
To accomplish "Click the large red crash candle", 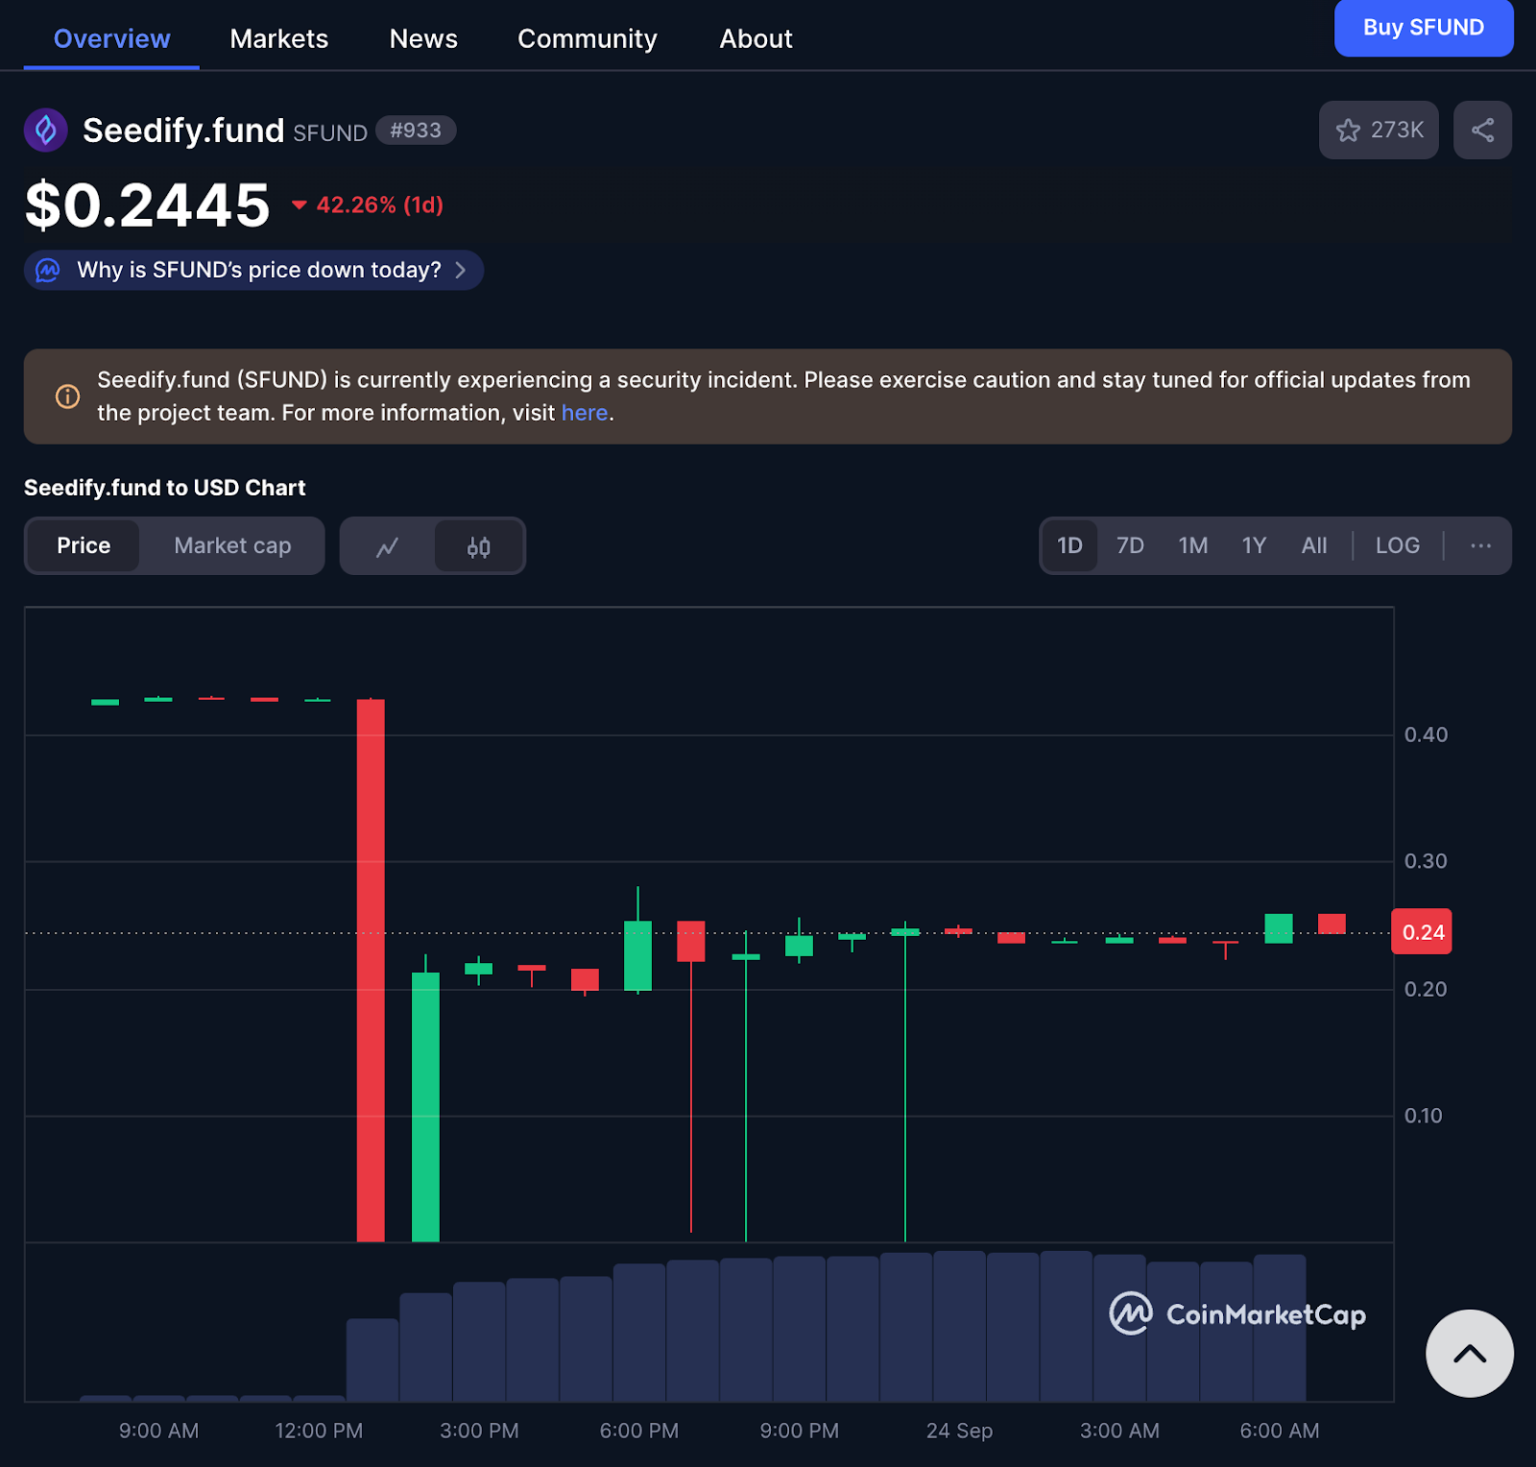I will (x=371, y=970).
